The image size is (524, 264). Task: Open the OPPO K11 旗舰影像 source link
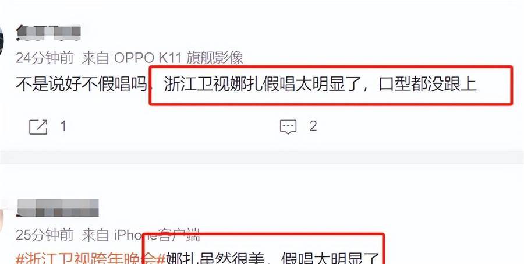(179, 58)
